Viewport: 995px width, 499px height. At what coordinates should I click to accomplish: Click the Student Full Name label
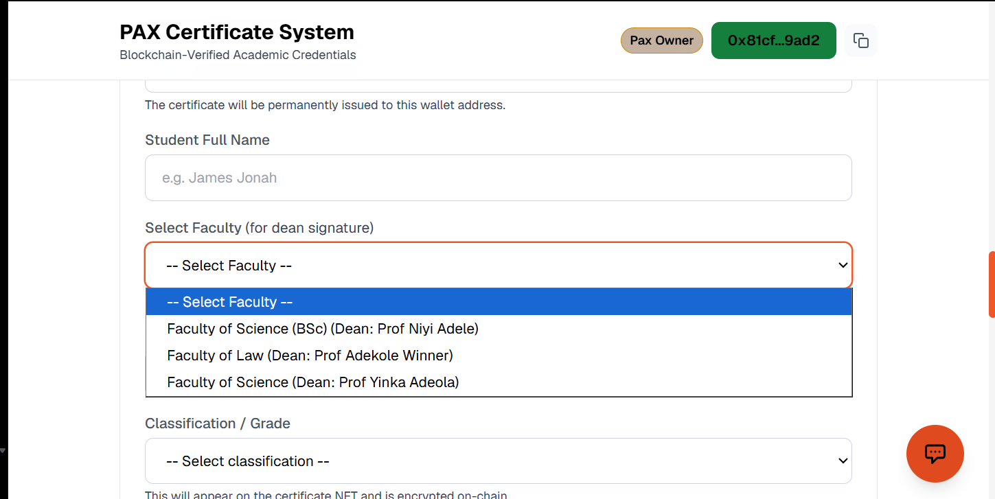[x=207, y=140]
